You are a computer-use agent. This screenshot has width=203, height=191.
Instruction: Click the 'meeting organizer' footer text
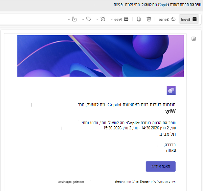(71, 182)
